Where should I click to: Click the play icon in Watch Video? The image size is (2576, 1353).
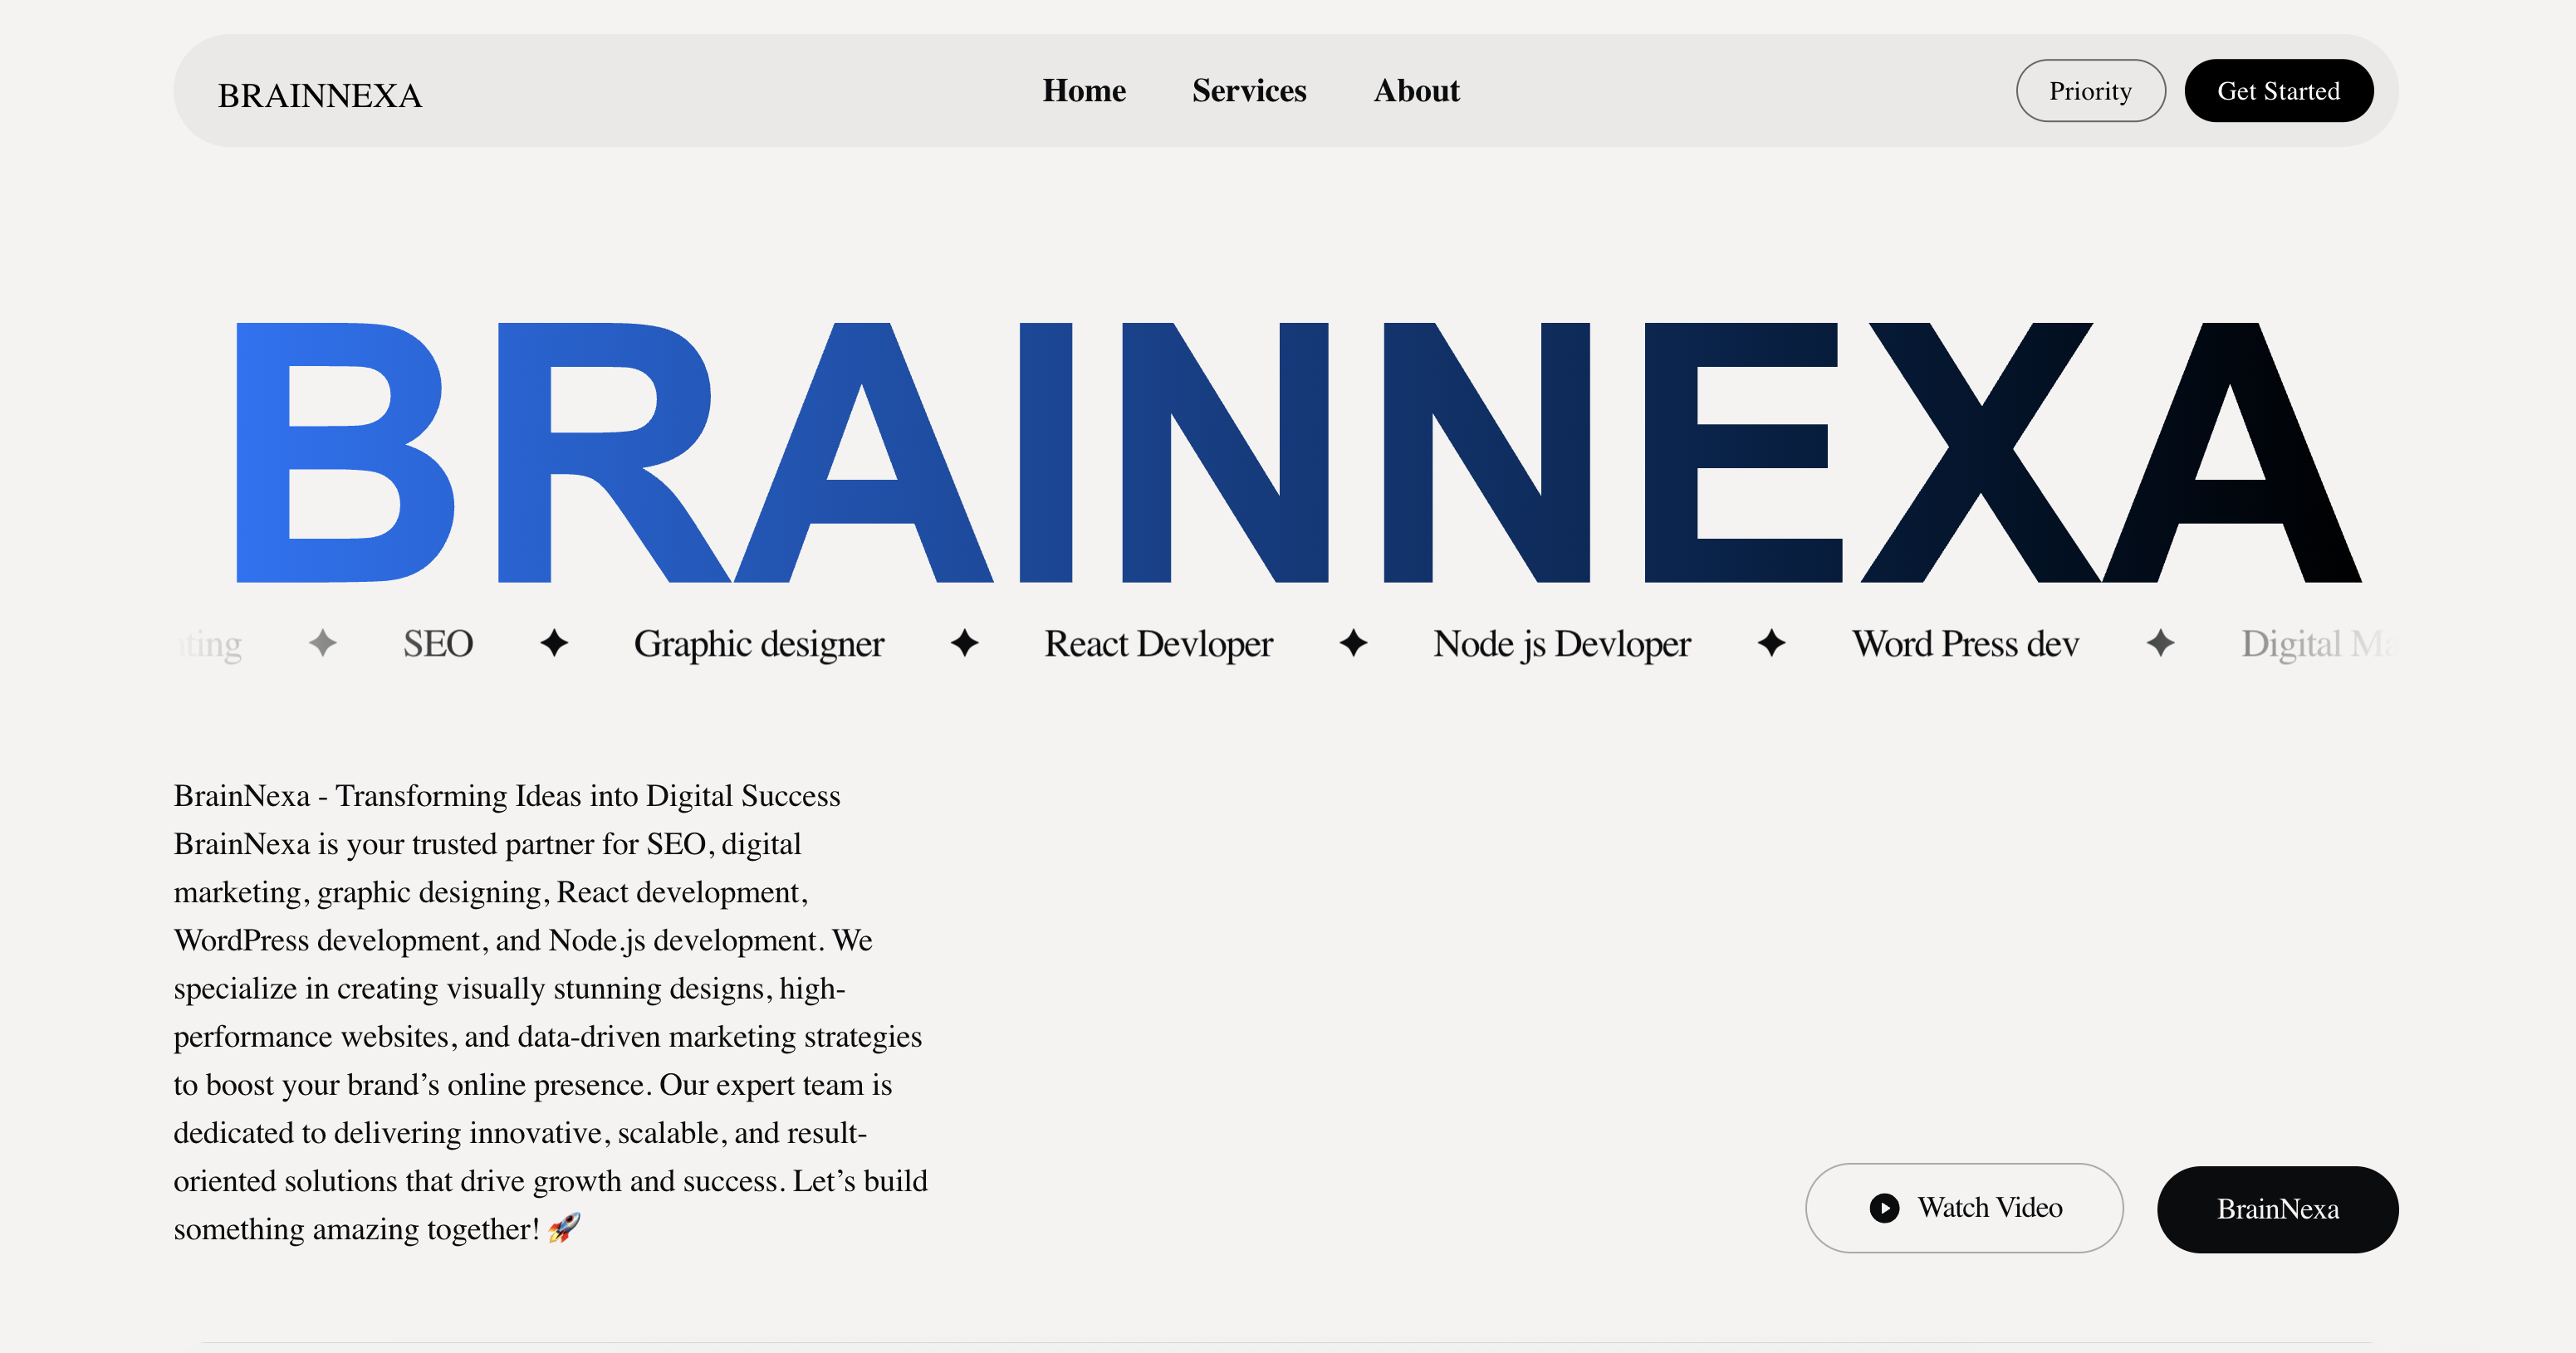(x=1884, y=1208)
